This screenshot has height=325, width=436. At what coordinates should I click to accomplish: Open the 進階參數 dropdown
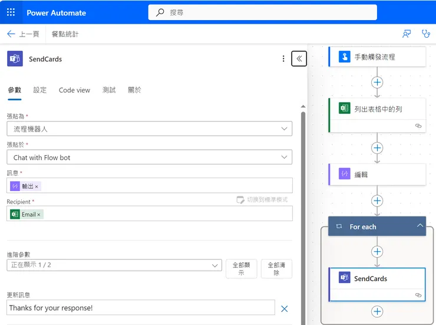tap(114, 265)
